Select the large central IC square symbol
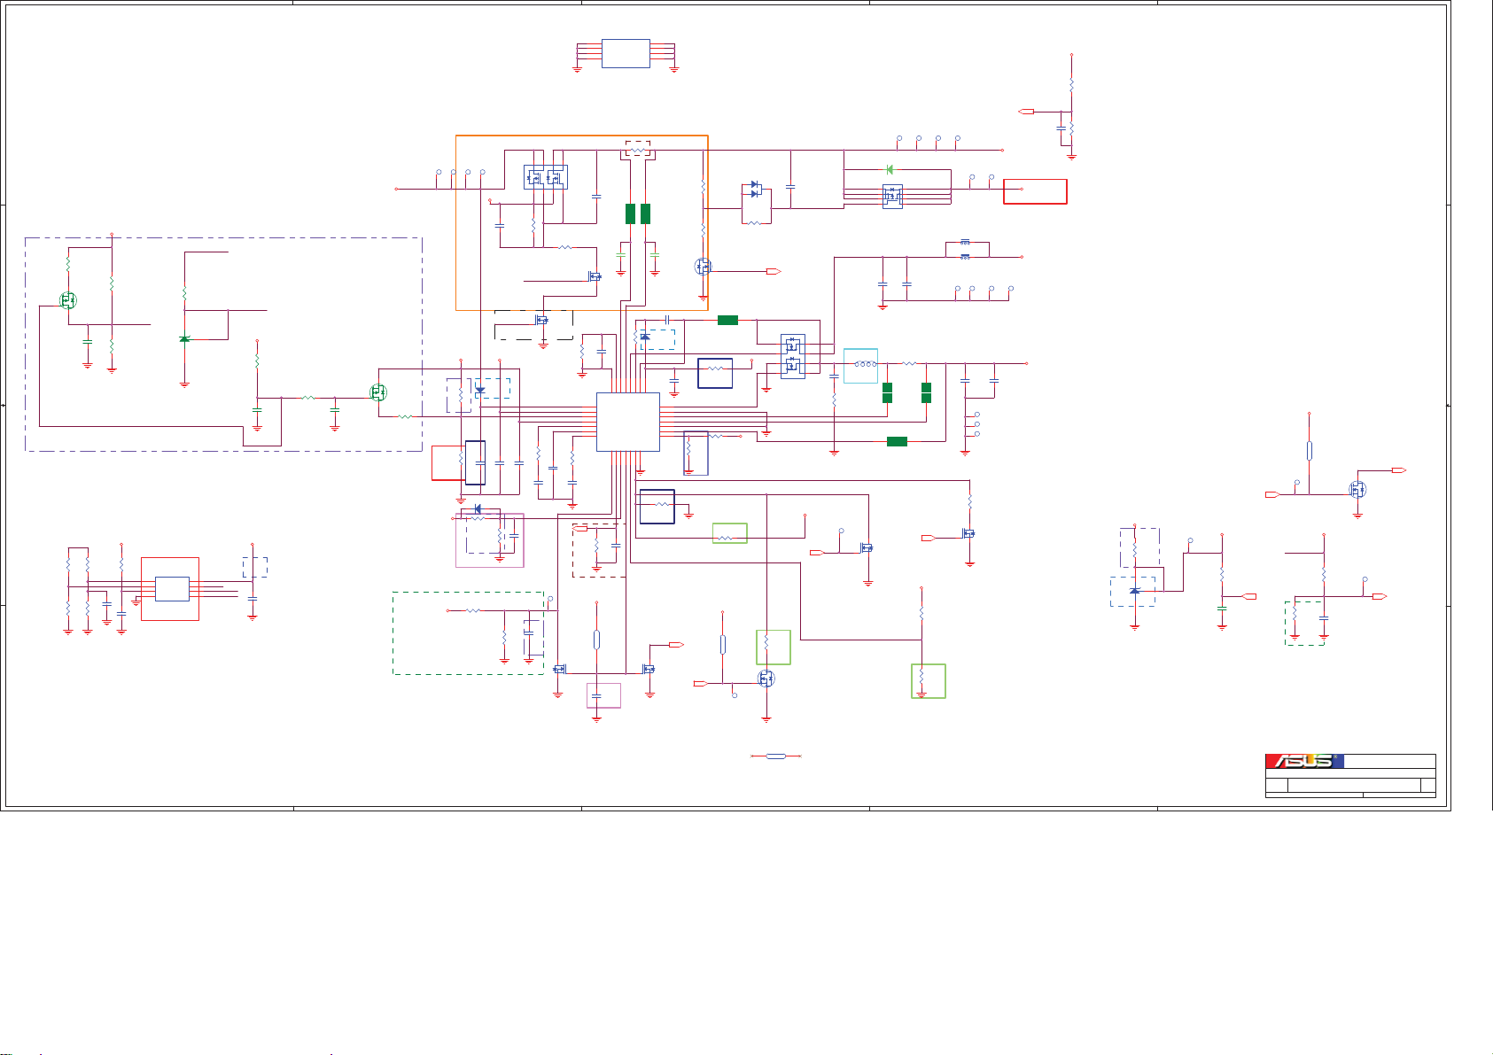The height and width of the screenshot is (1055, 1493). (x=628, y=422)
